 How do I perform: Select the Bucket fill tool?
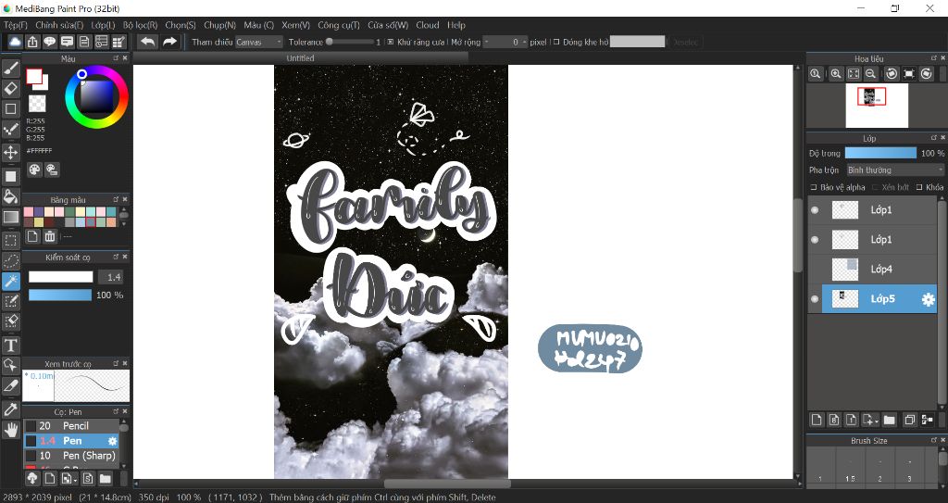pos(11,196)
